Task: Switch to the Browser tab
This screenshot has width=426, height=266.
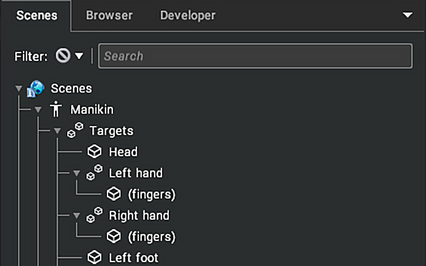Action: tap(109, 16)
